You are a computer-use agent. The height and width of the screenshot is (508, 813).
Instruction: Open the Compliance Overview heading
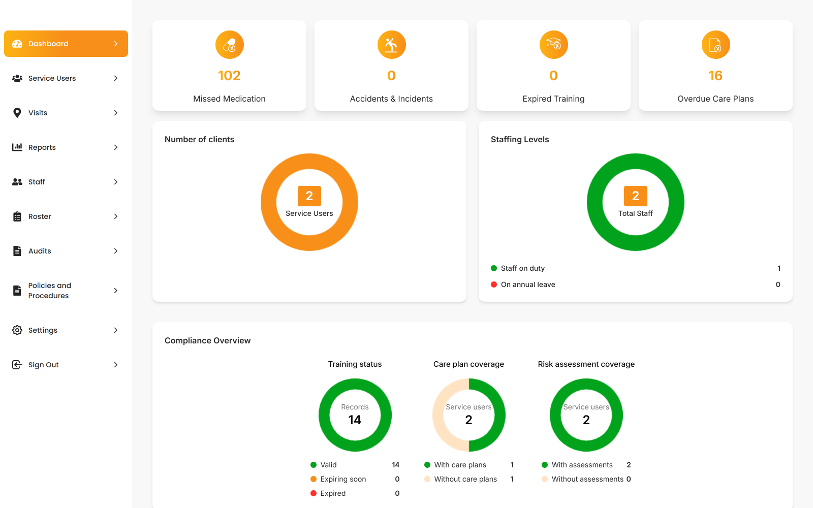[x=207, y=340]
